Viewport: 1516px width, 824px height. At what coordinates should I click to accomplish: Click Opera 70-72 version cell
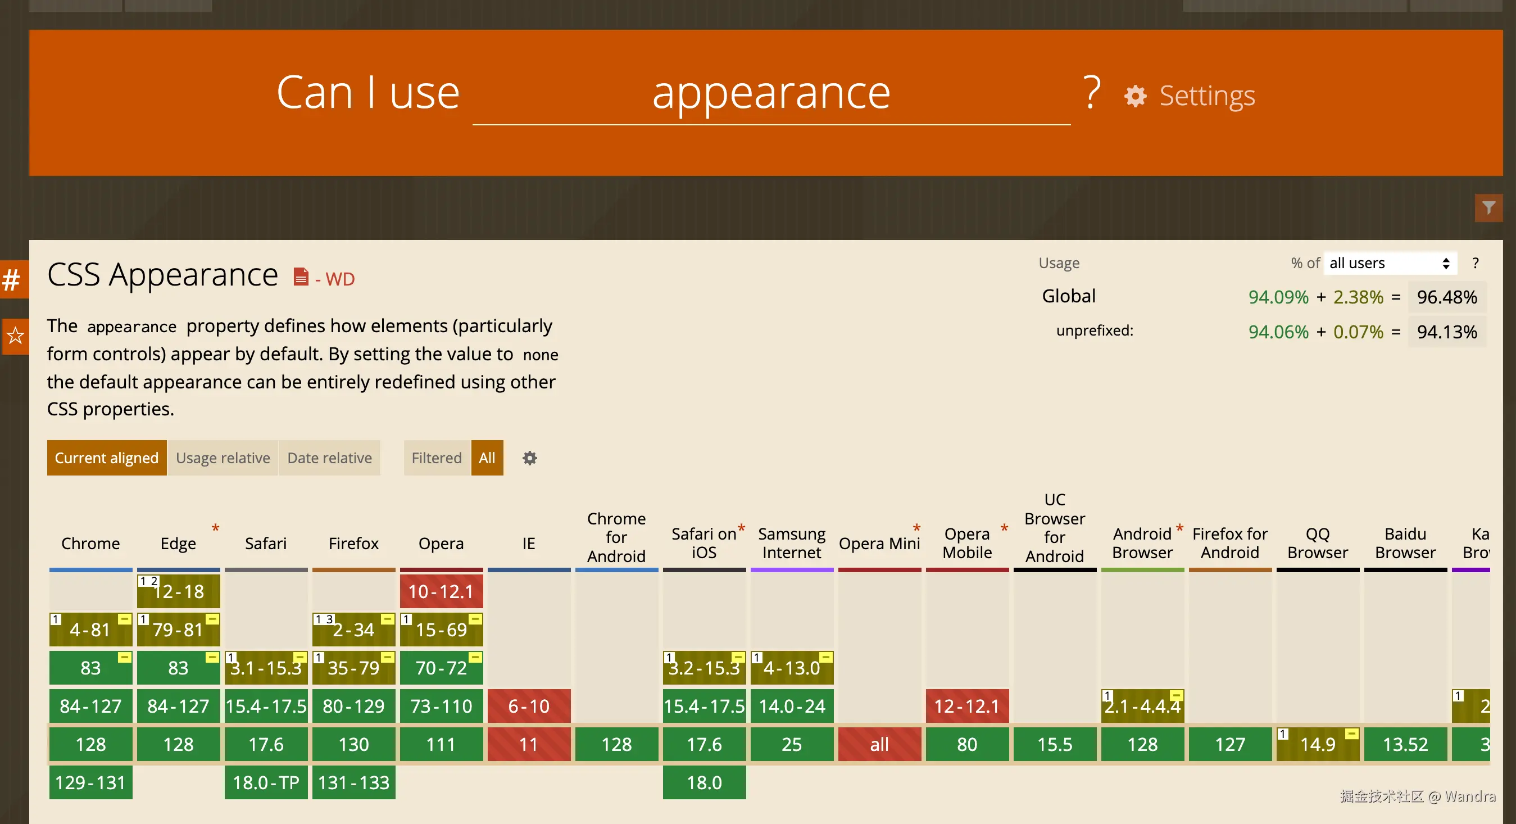pos(442,667)
